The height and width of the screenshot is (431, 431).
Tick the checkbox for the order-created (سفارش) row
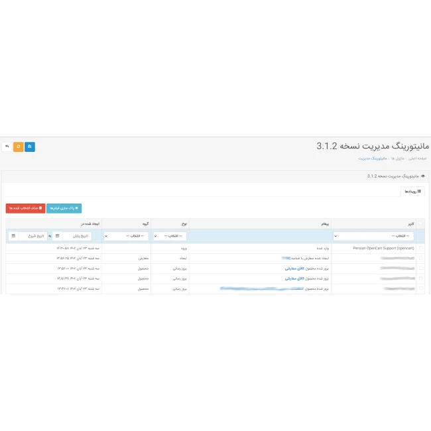[422, 258]
